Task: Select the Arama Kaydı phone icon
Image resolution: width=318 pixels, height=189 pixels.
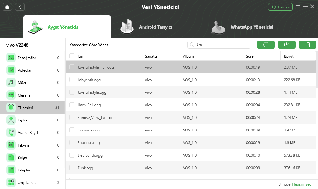Action: click(x=11, y=133)
